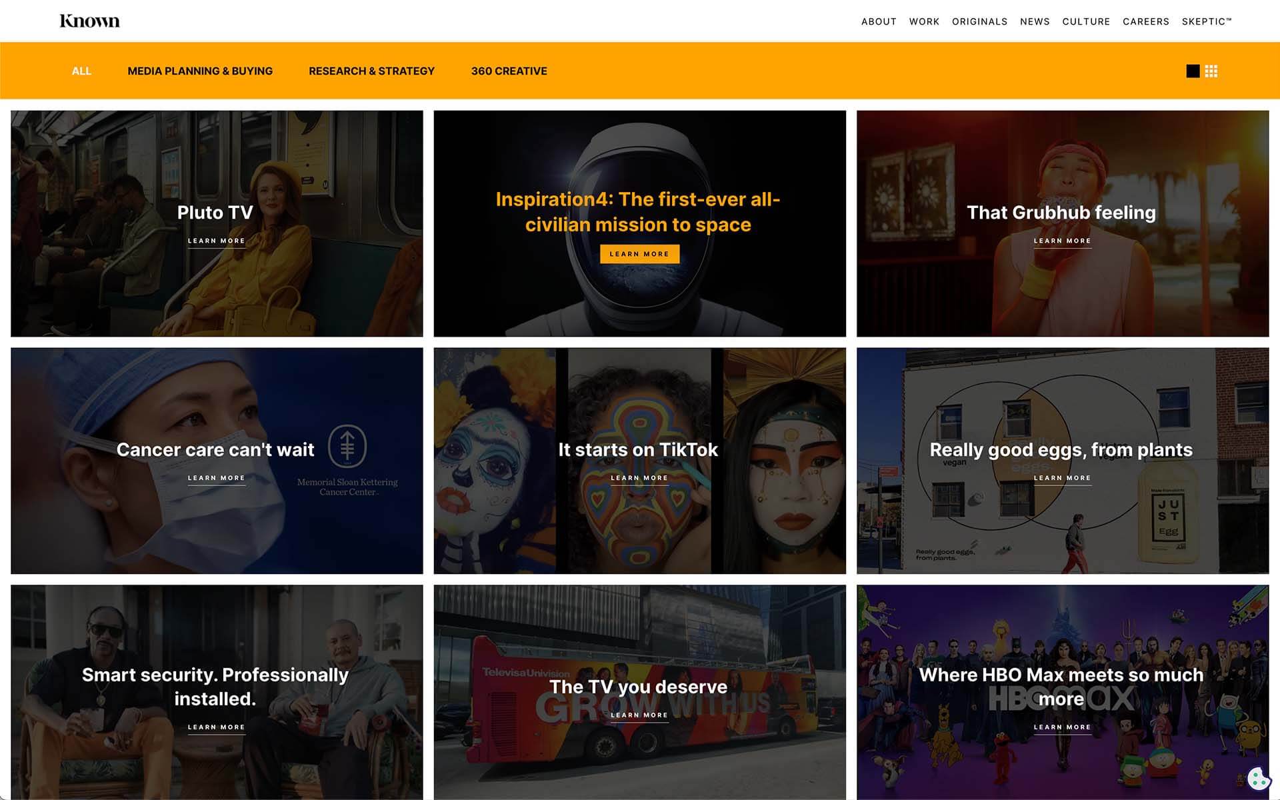Filter by Research & Strategy
The image size is (1280, 800).
[371, 71]
